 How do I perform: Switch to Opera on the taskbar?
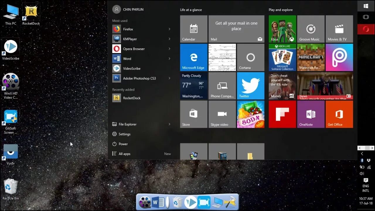(x=366, y=29)
